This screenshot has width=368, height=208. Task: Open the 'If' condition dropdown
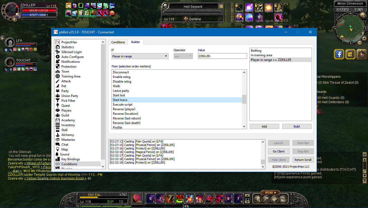[140, 56]
